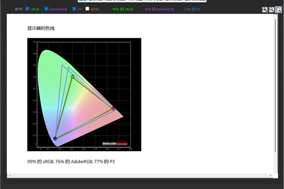The height and width of the screenshot is (189, 284).
Task: Click the datacolor logo in the chart
Action: point(115,143)
